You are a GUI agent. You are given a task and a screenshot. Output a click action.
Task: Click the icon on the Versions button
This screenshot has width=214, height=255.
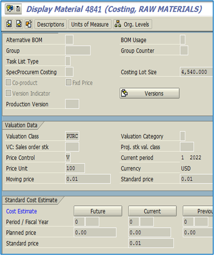click(x=125, y=93)
